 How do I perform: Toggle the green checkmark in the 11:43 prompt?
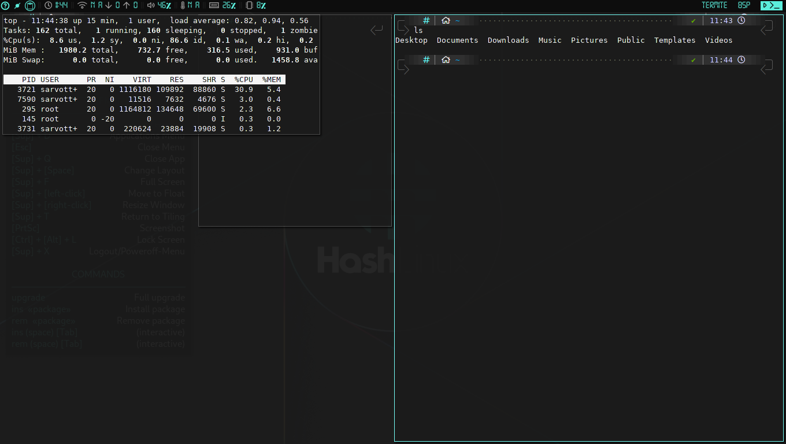(x=692, y=20)
